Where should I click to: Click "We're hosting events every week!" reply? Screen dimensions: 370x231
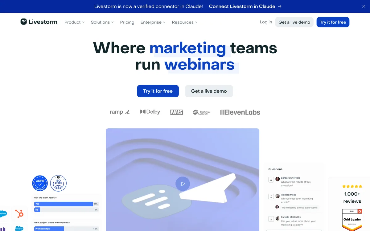click(299, 208)
